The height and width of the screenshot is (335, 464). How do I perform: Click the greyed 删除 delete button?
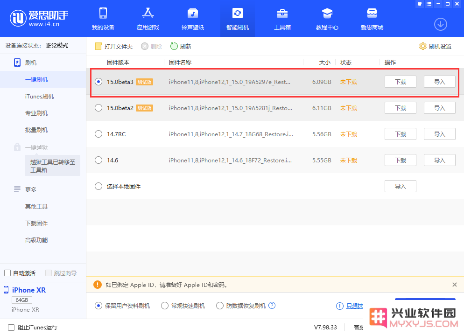pyautogui.click(x=152, y=46)
